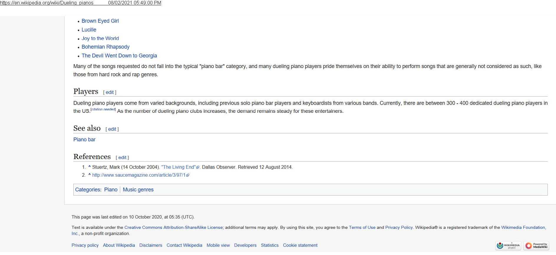
Task: Click the Powered by MediaWiki badge
Action: coord(536,245)
